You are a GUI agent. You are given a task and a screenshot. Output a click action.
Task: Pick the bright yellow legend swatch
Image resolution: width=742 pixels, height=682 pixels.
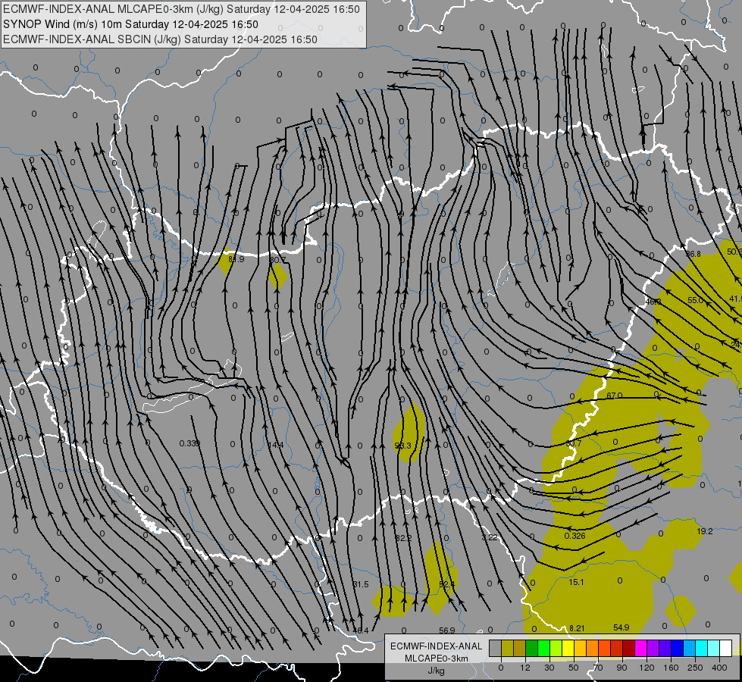click(568, 648)
